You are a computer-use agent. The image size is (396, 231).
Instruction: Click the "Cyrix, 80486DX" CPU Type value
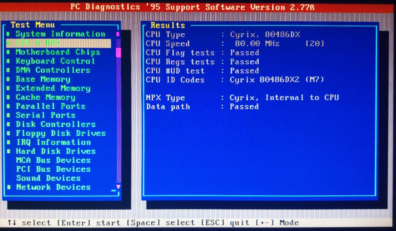[x=265, y=35]
